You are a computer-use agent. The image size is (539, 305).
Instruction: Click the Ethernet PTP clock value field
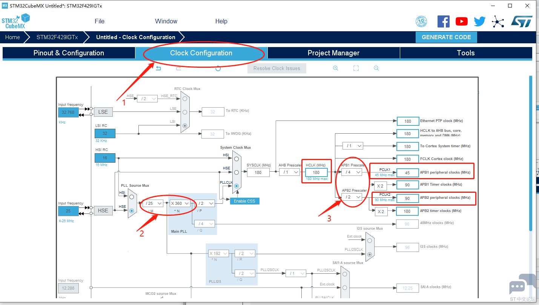click(408, 121)
